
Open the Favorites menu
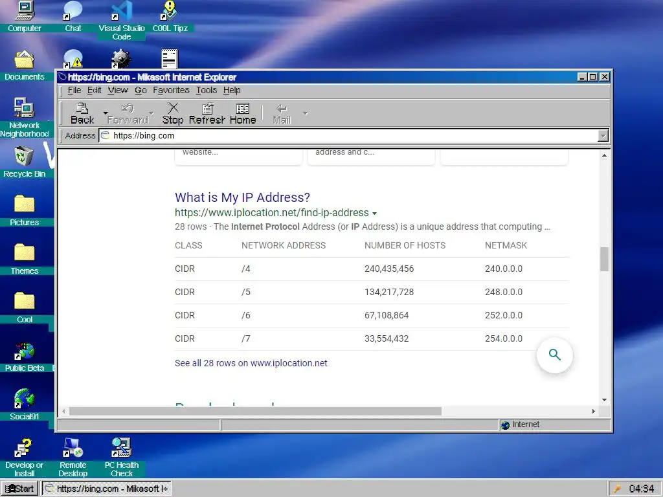[171, 90]
